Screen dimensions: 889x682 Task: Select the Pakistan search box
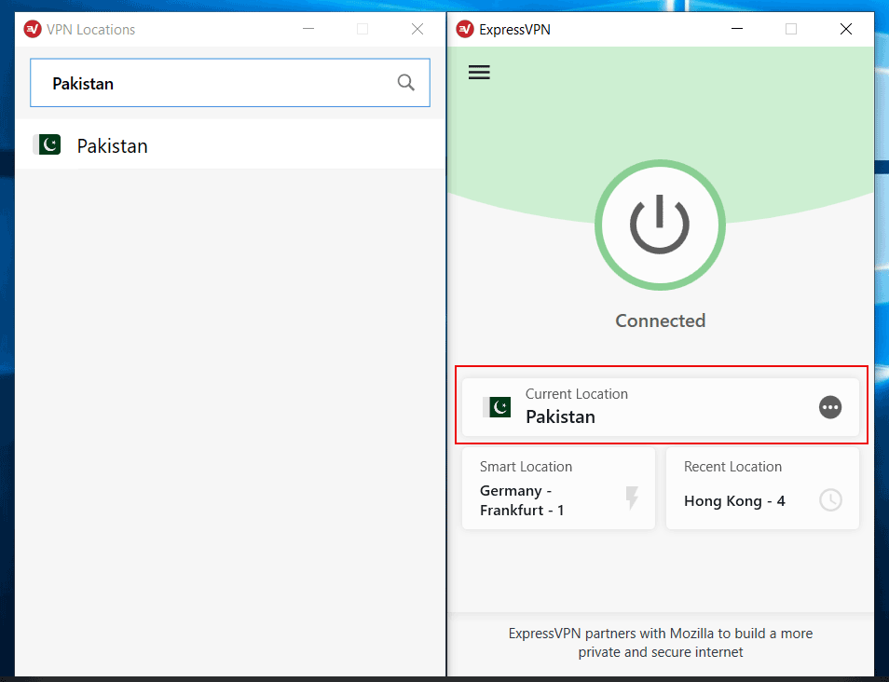pos(230,83)
